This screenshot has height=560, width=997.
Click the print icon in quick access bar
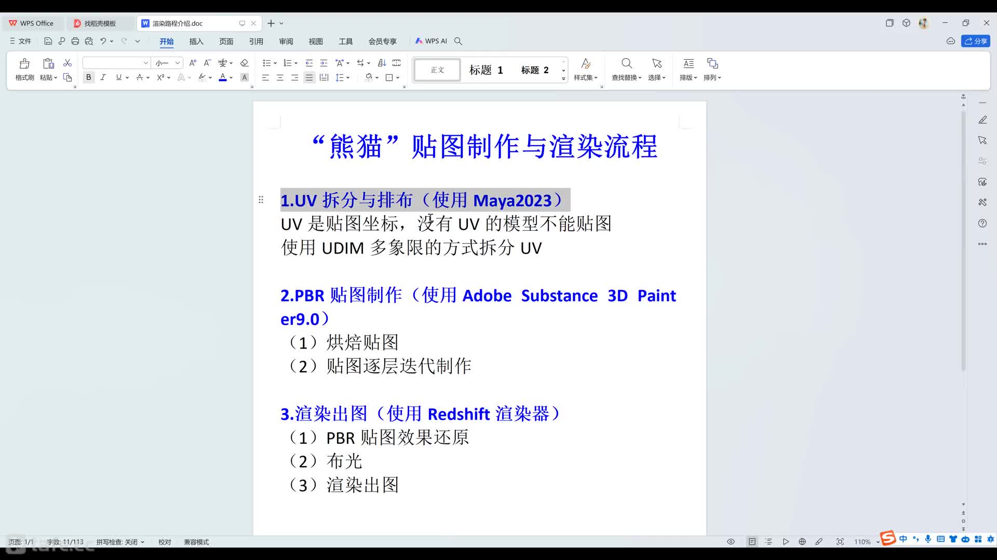tap(75, 41)
